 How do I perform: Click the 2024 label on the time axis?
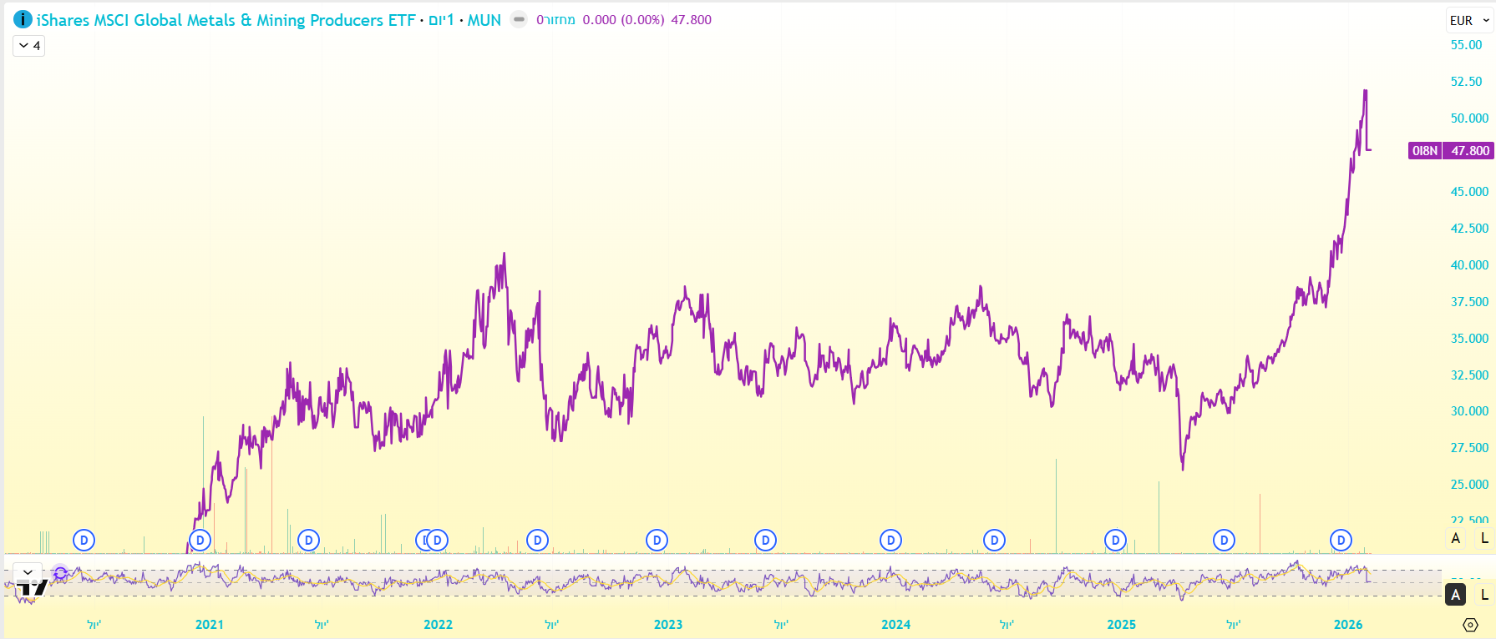point(895,625)
